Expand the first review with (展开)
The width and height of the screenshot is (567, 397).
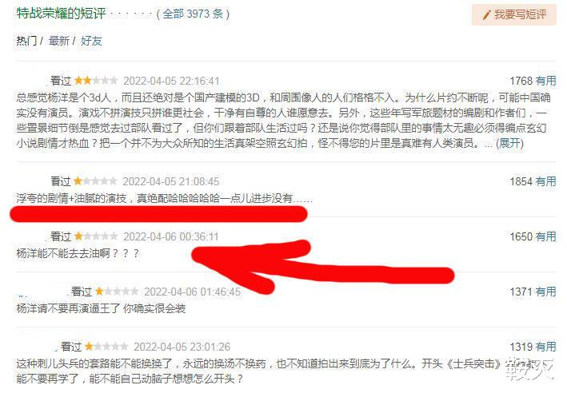(509, 144)
